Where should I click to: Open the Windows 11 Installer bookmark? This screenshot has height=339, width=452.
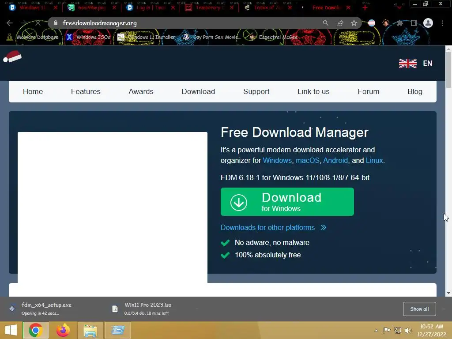click(x=147, y=37)
